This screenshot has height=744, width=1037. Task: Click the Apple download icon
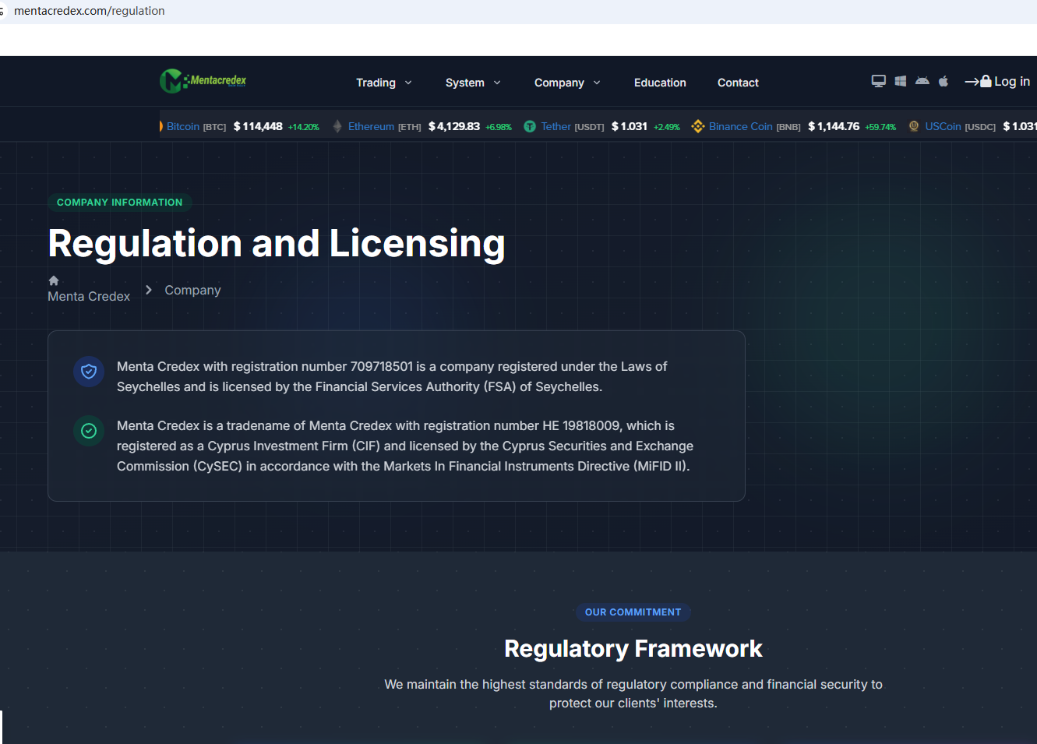pos(944,81)
